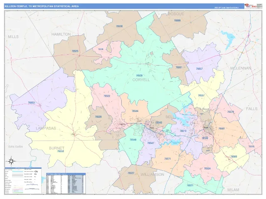The width and height of the screenshot is (266, 199).
Task: Select the CORYELL county label
Action: [141, 80]
